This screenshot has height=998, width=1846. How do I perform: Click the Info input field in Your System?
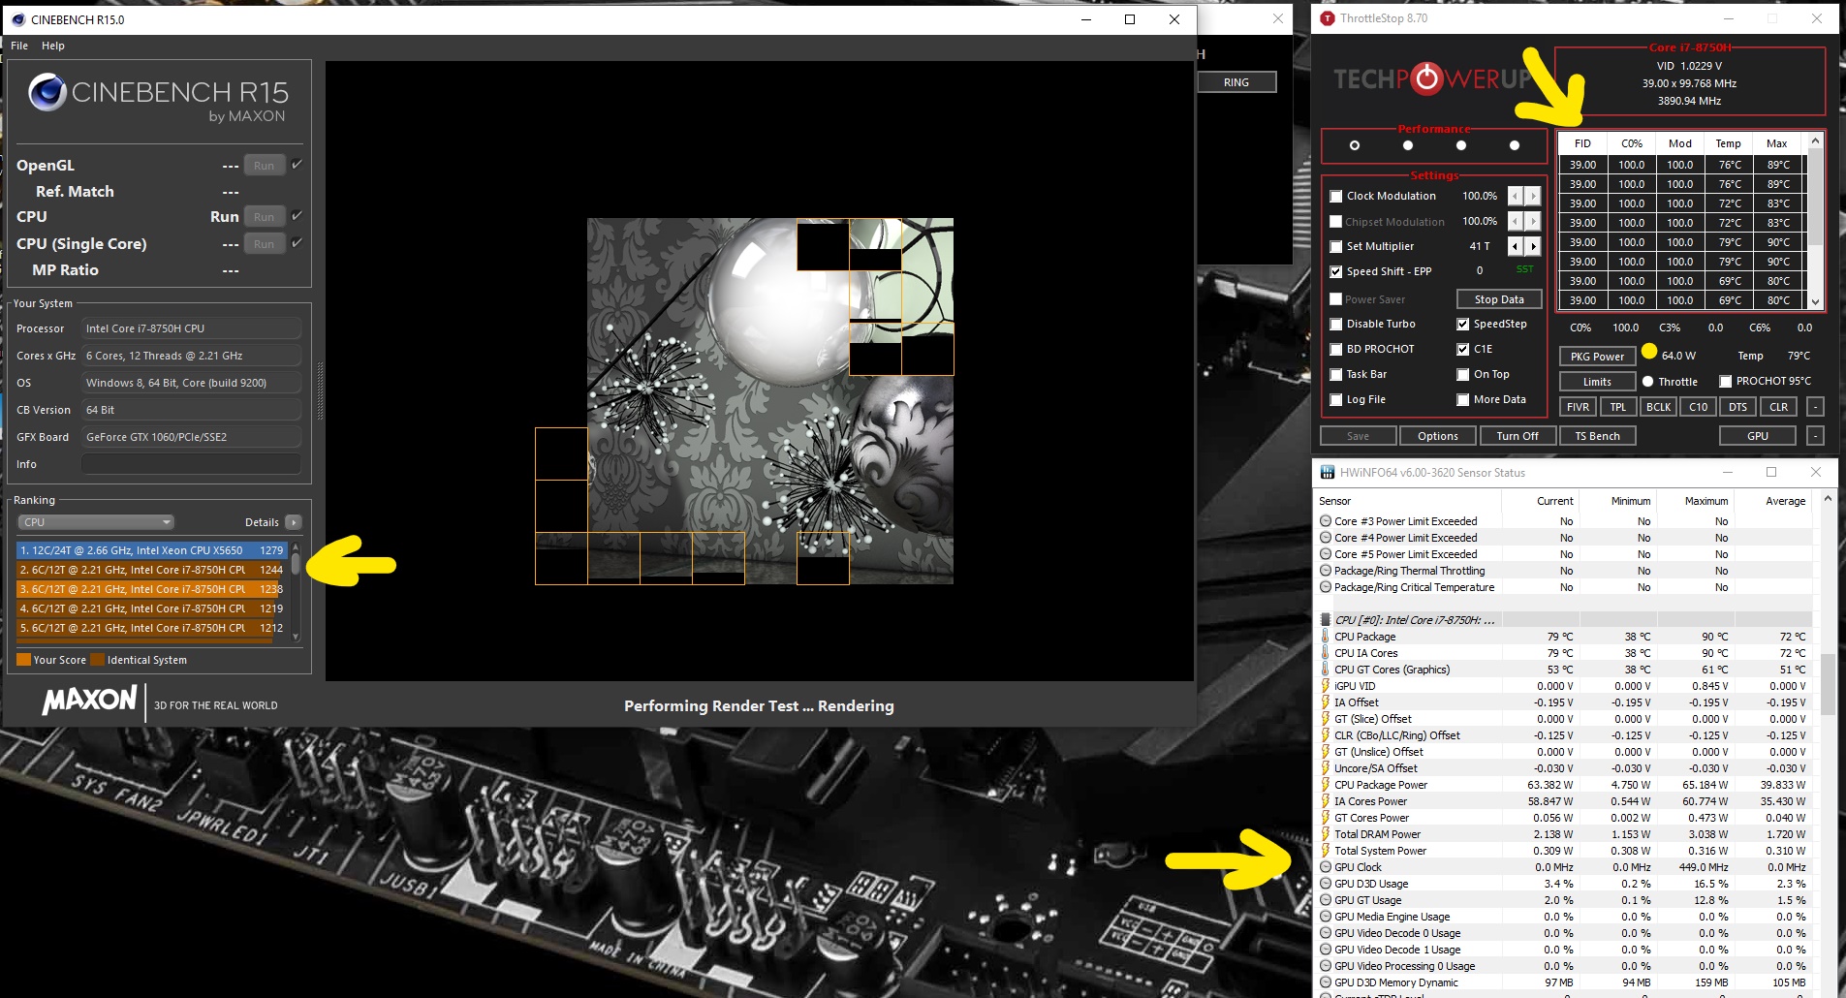[191, 464]
